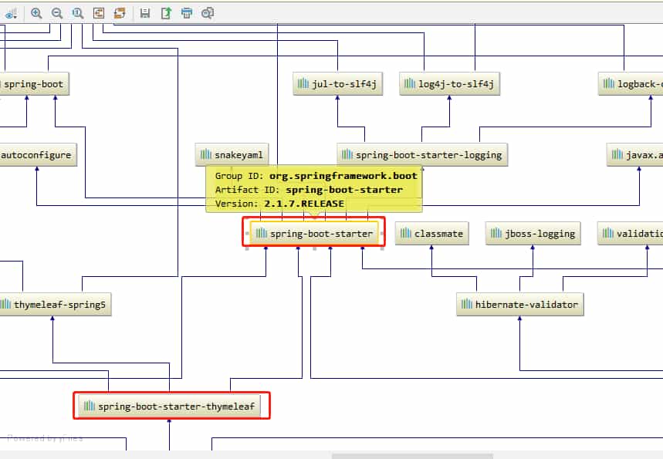Open print preview of the diagram
Viewport: 663px width, 459px height.
(x=208, y=14)
